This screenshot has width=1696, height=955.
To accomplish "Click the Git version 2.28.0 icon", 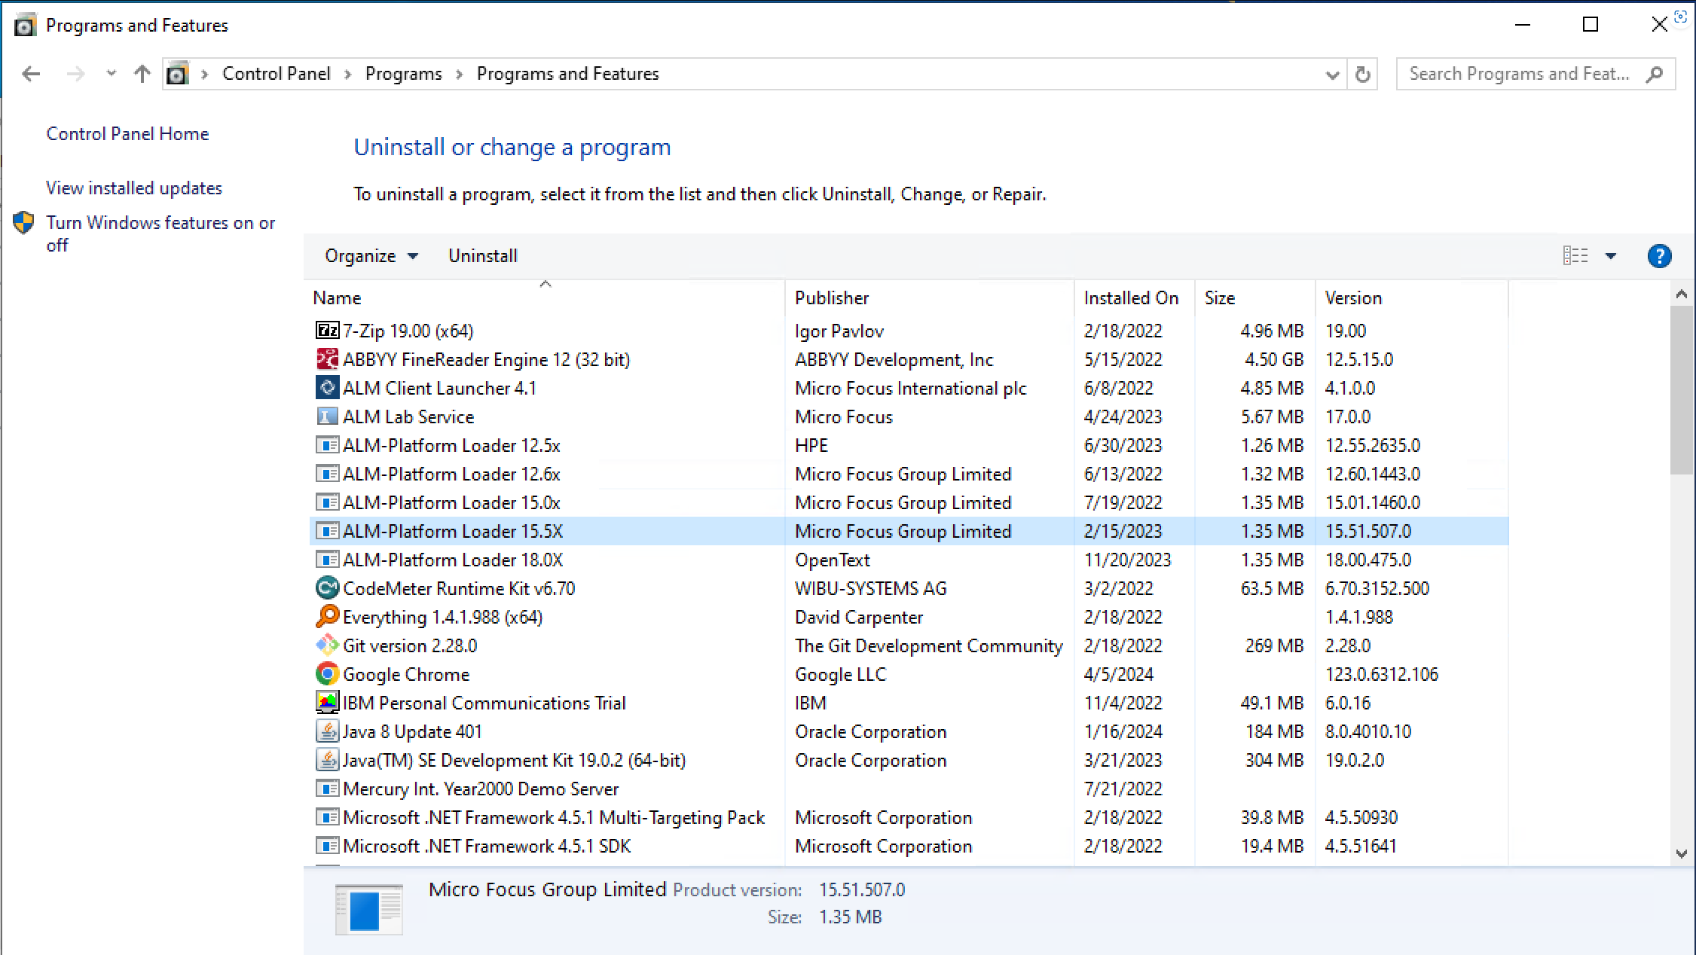I will tap(327, 645).
